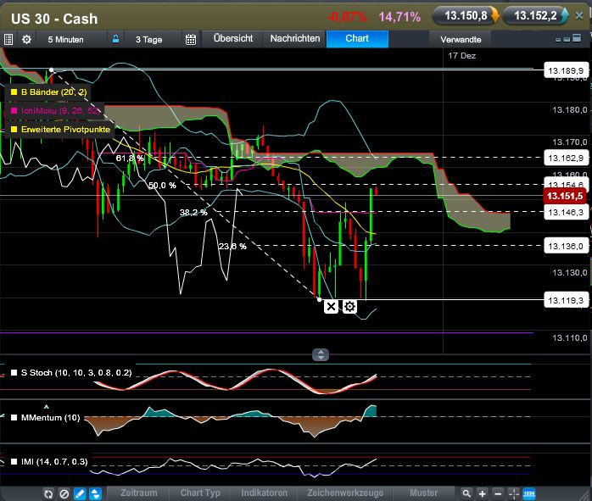Click the 38,2 % Fibonacci label
This screenshot has width=592, height=501.
point(193,213)
